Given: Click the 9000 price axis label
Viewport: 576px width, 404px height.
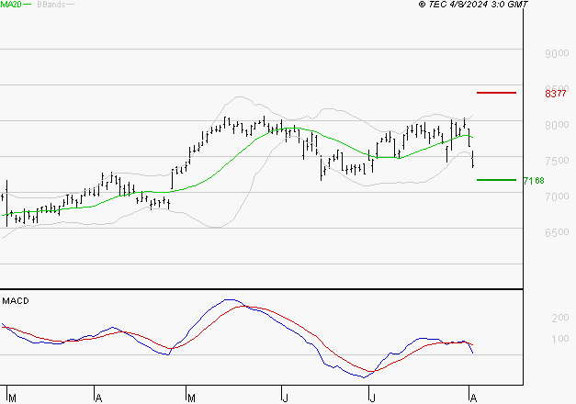Looking at the screenshot, I should coord(557,53).
